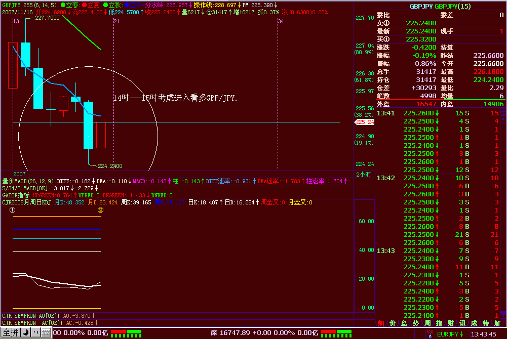507x339 pixels.
Task: Click the CJR SEMPRON AC[OK]! label
Action: click(32, 323)
